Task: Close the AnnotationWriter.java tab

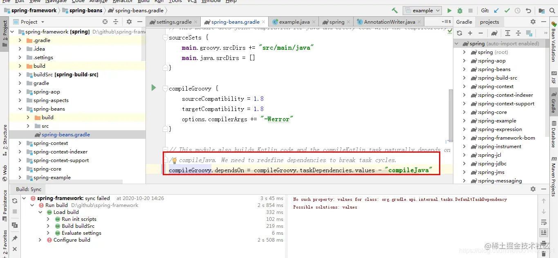Action: pyautogui.click(x=419, y=22)
